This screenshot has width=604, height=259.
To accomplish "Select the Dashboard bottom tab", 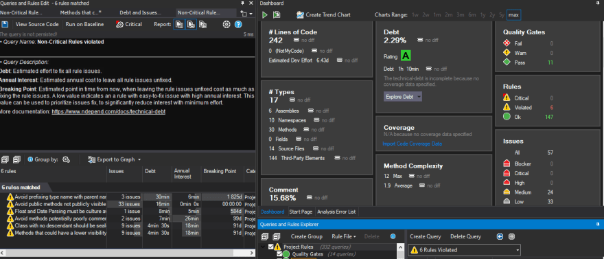I will (x=272, y=212).
